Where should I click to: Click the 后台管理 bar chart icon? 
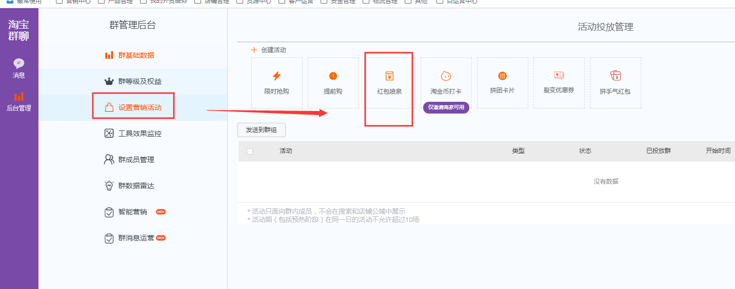19,97
